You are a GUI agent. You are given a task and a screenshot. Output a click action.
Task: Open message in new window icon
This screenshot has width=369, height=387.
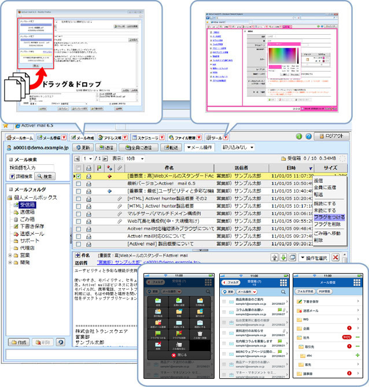pyautogui.click(x=292, y=257)
